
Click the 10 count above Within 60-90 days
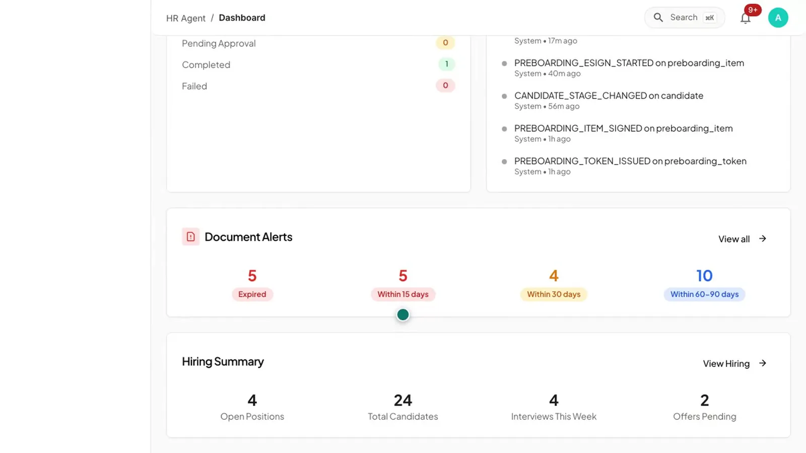(x=704, y=276)
